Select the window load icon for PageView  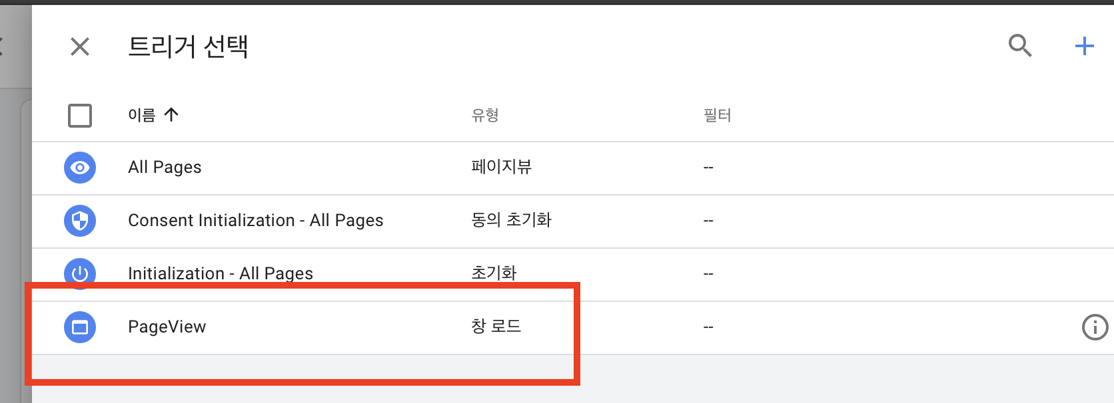pyautogui.click(x=79, y=327)
